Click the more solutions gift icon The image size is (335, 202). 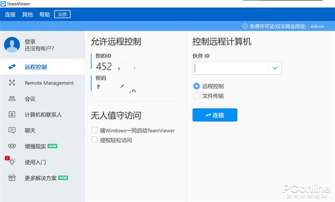[x=12, y=177]
